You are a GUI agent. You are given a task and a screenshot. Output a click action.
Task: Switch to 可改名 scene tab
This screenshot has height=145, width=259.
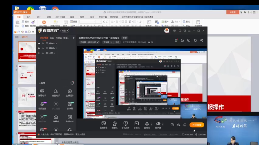click(59, 38)
